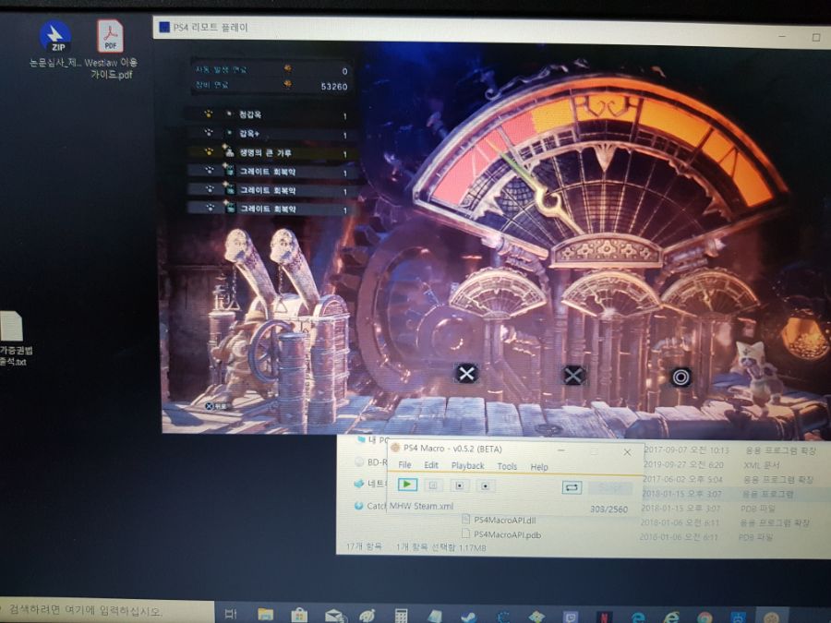Image resolution: width=831 pixels, height=623 pixels.
Task: Minimize the PS4 Macro window
Action: point(560,450)
